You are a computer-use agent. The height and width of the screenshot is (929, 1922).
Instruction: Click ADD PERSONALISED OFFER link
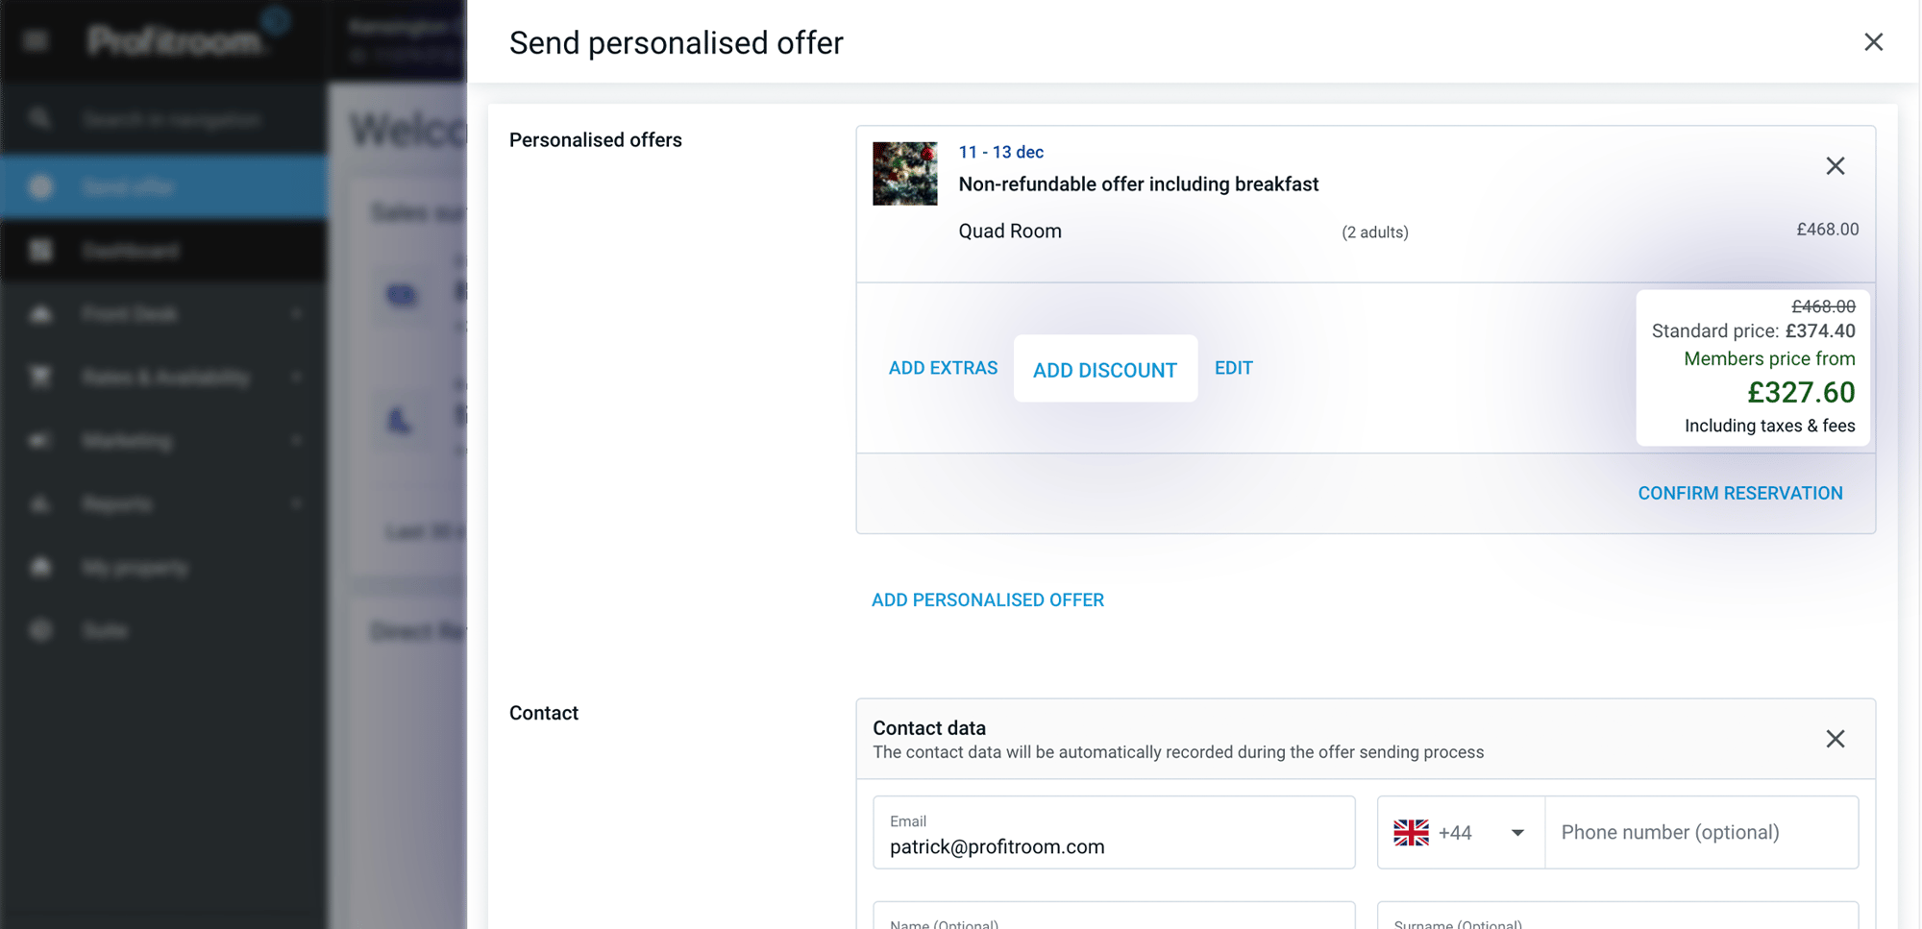tap(987, 599)
